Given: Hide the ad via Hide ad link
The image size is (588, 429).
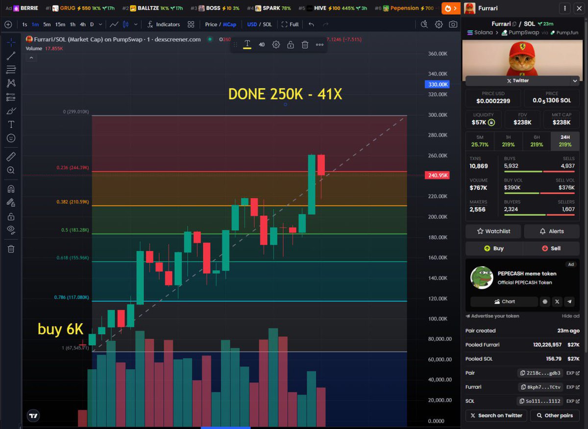Looking at the screenshot, I should point(570,316).
